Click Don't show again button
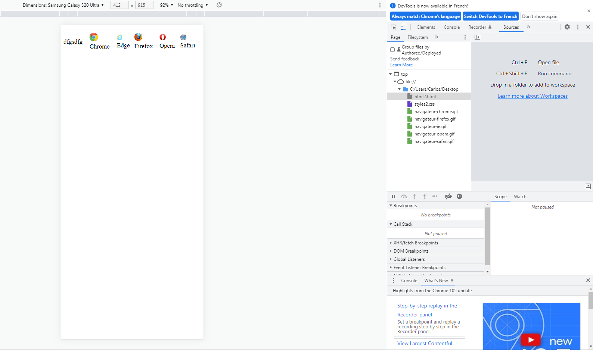The height and width of the screenshot is (350, 593). pyautogui.click(x=540, y=16)
